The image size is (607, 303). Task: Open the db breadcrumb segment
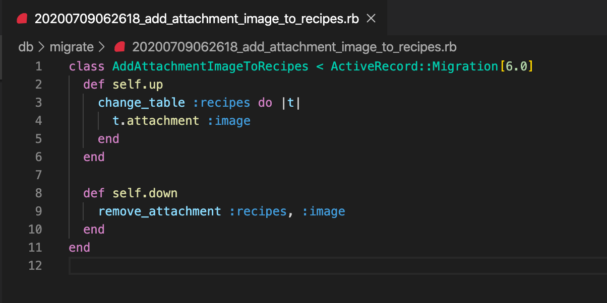click(26, 47)
